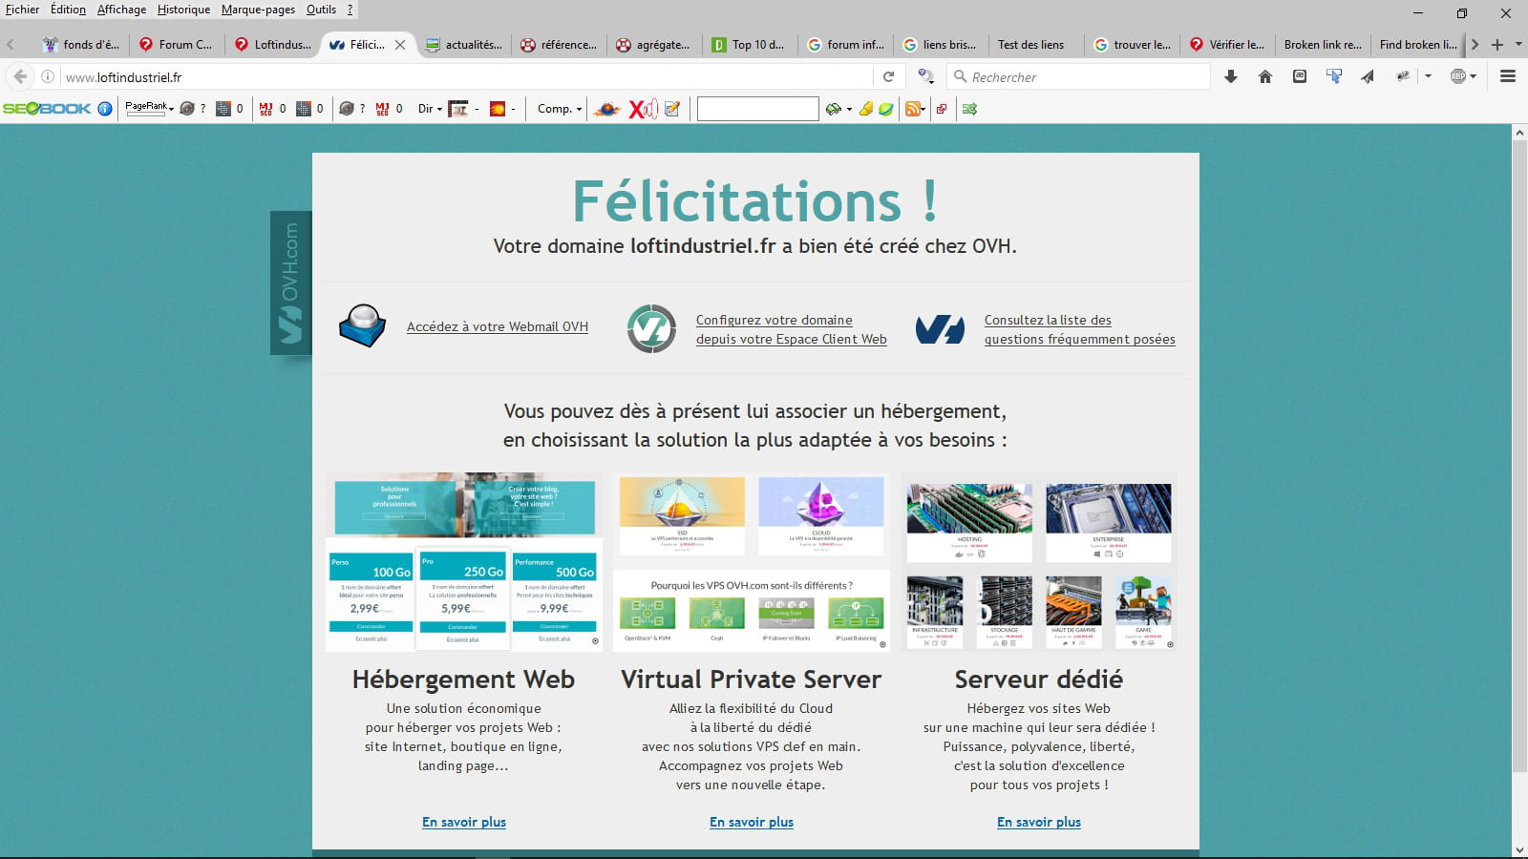Open the Affichage menu

(121, 10)
